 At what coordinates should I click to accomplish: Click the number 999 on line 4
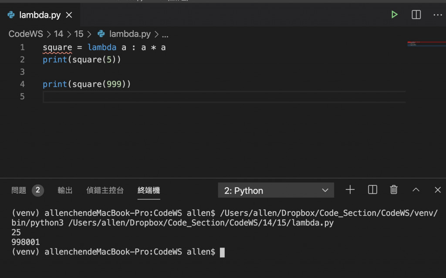[114, 84]
